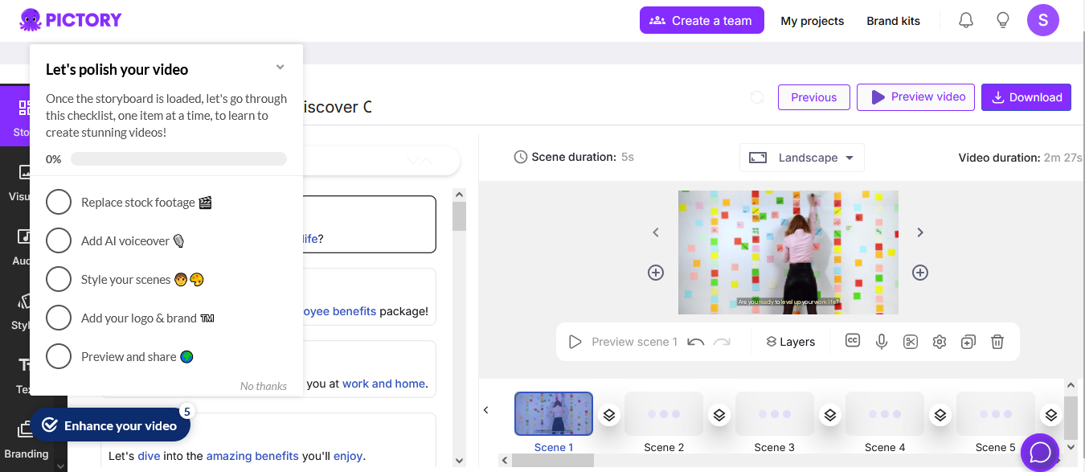
Task: Open the S account avatar menu
Action: (x=1043, y=21)
